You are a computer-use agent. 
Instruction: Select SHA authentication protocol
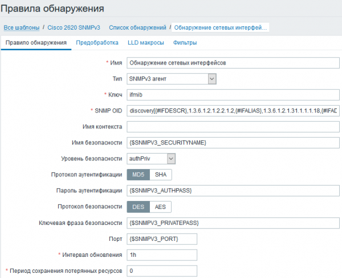point(160,175)
